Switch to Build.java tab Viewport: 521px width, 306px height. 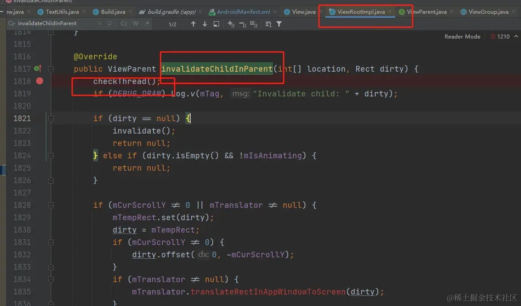click(x=109, y=11)
